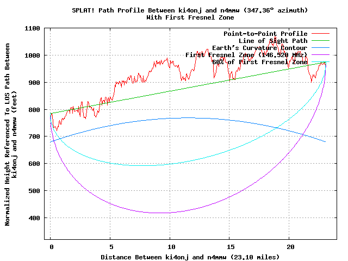The height and width of the screenshot is (261, 348).
Task: Select the 'Line of Sight Path' legend label
Action: (x=273, y=41)
